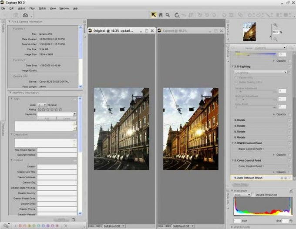Click the red label 1 icon
The height and width of the screenshot is (229, 296).
coord(20,226)
